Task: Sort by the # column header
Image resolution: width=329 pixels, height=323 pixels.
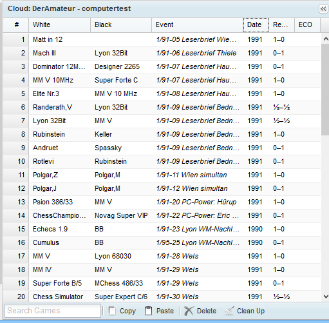Action: pyautogui.click(x=16, y=24)
